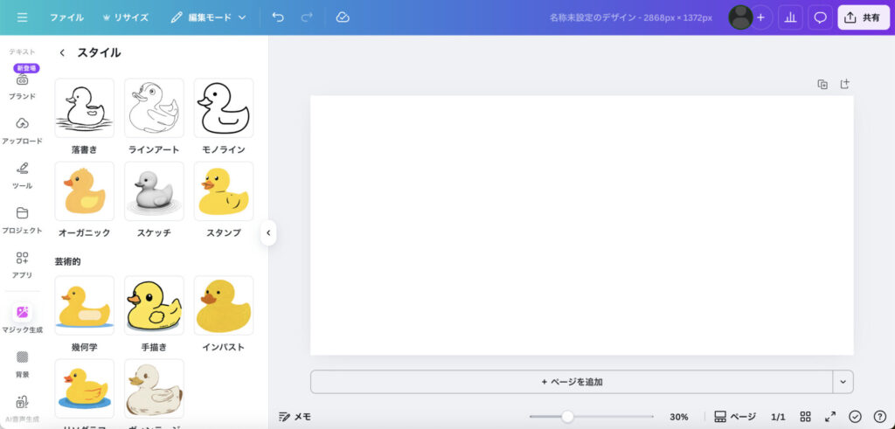Open the リサイズ menu
Image resolution: width=895 pixels, height=429 pixels.
[x=125, y=17]
